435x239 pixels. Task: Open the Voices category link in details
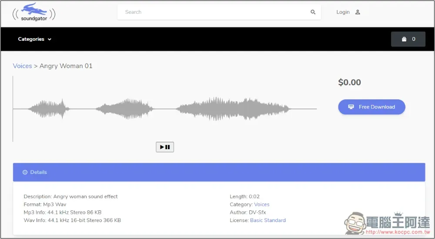point(261,204)
